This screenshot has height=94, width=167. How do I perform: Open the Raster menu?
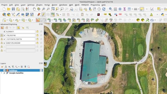[55, 5]
